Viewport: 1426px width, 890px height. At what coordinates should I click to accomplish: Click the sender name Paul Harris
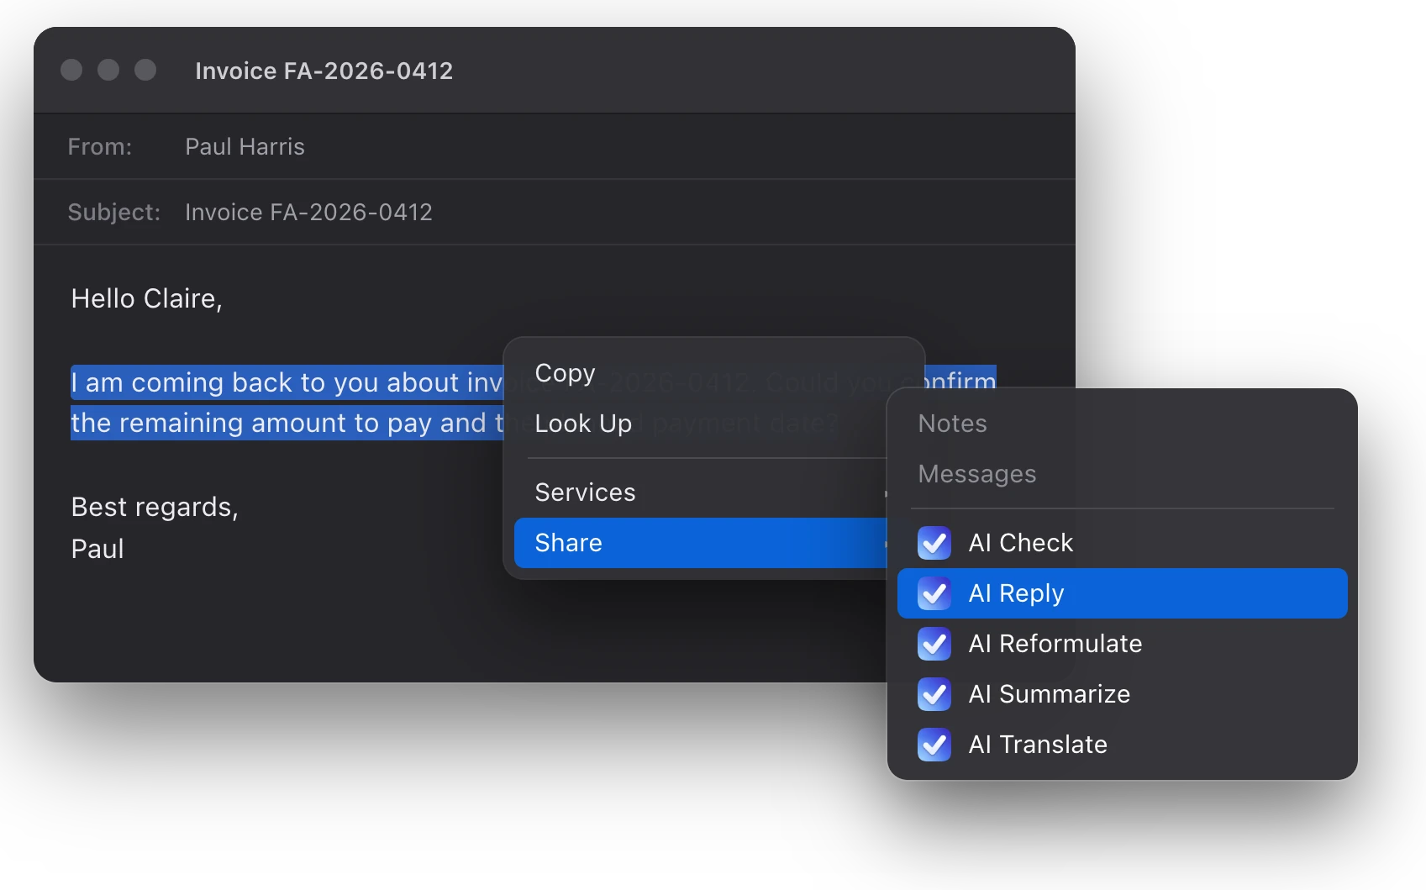245,146
